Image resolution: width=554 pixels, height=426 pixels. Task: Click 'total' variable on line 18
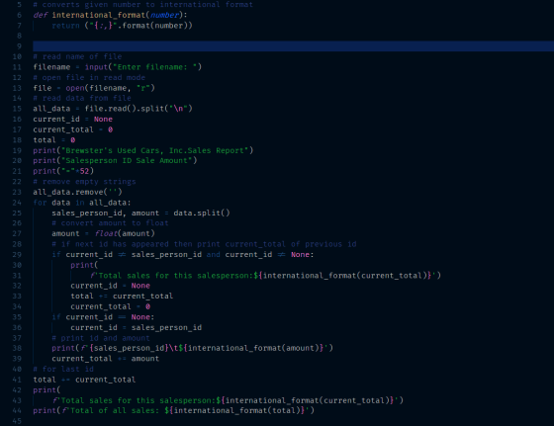pos(45,140)
